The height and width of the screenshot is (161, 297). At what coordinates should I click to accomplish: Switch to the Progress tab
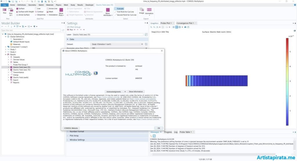tap(168, 132)
